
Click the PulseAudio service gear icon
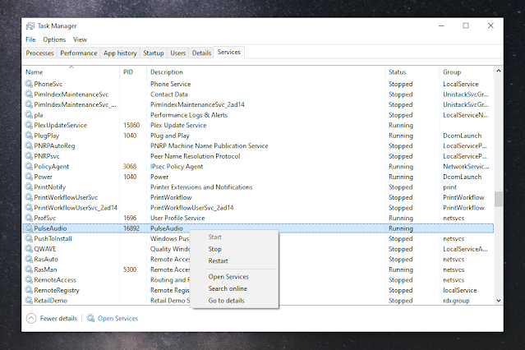[29, 228]
